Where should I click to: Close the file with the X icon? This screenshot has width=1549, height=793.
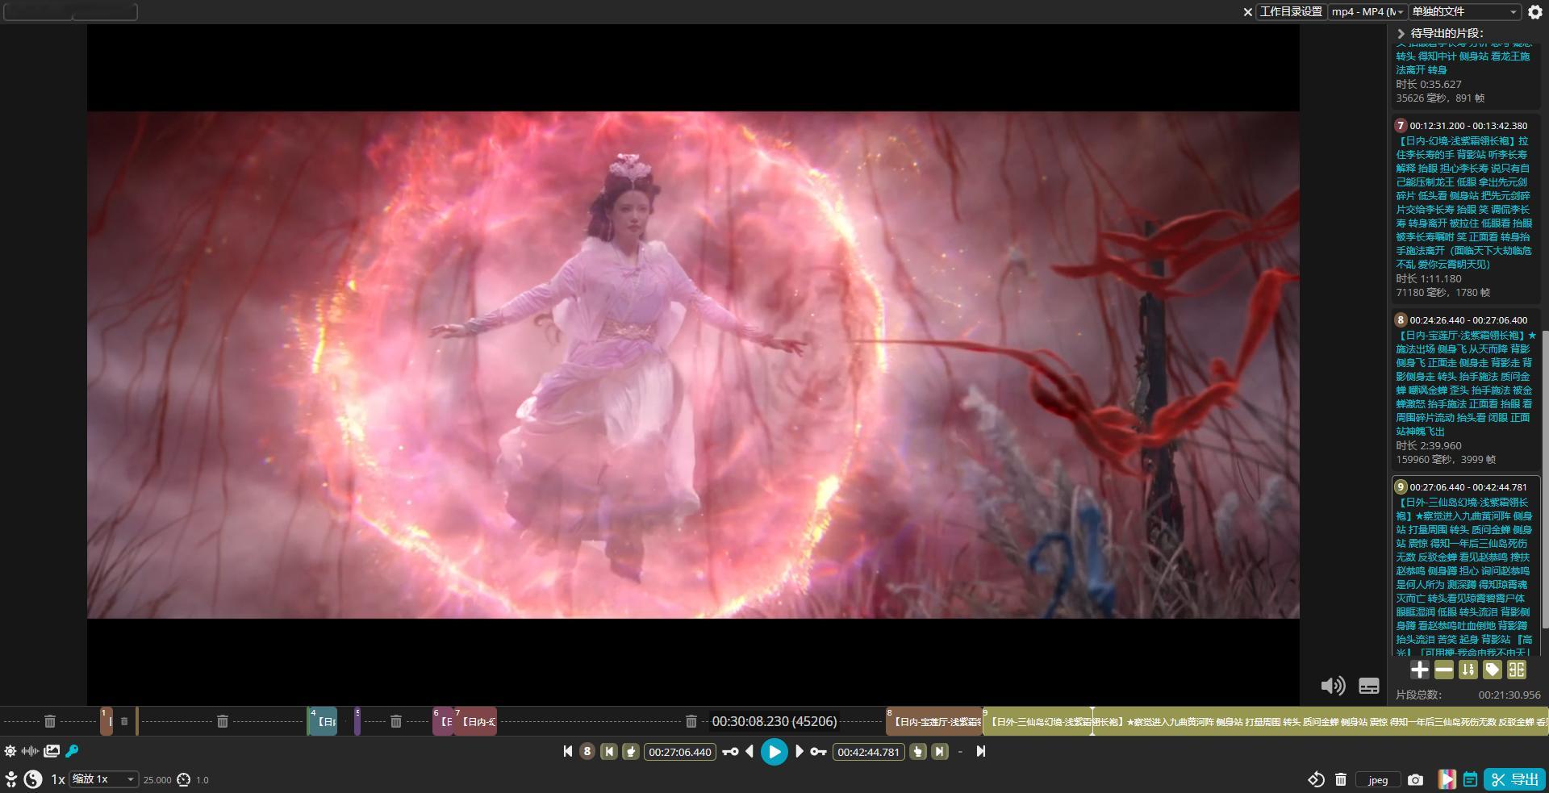pos(1248,12)
